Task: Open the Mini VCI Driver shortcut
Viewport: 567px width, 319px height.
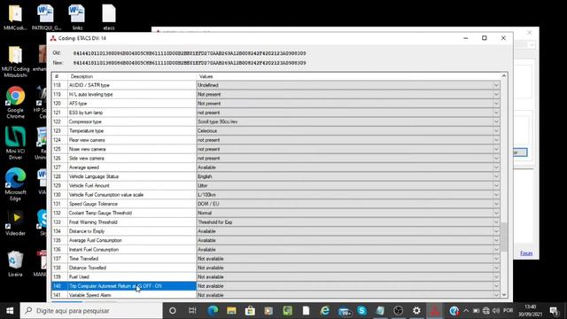Action: 15,144
